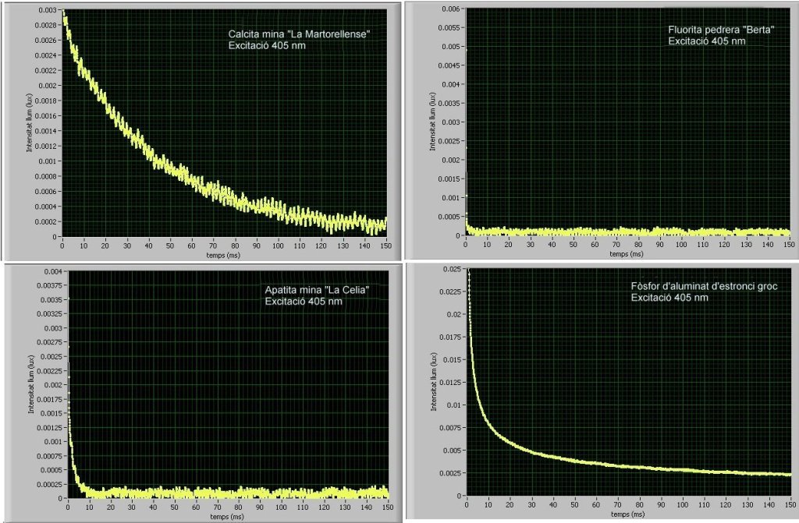Select the 0.025 maximum on Fòsfor Y-axis
Screen dimensions: 799x523
point(453,270)
